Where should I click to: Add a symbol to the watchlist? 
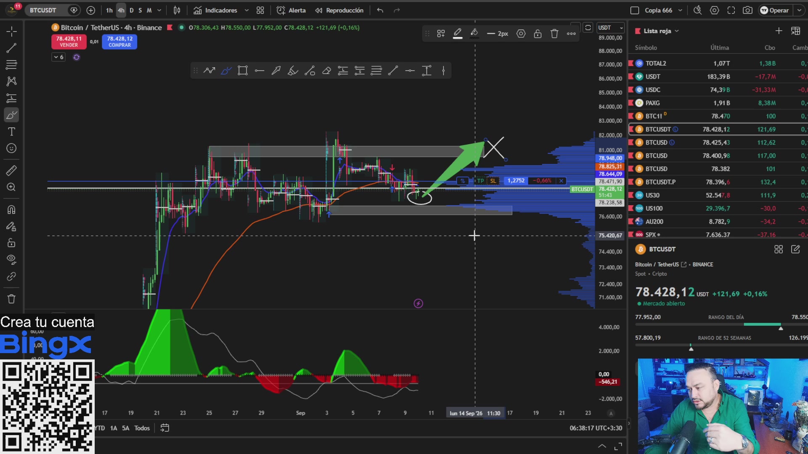779,31
